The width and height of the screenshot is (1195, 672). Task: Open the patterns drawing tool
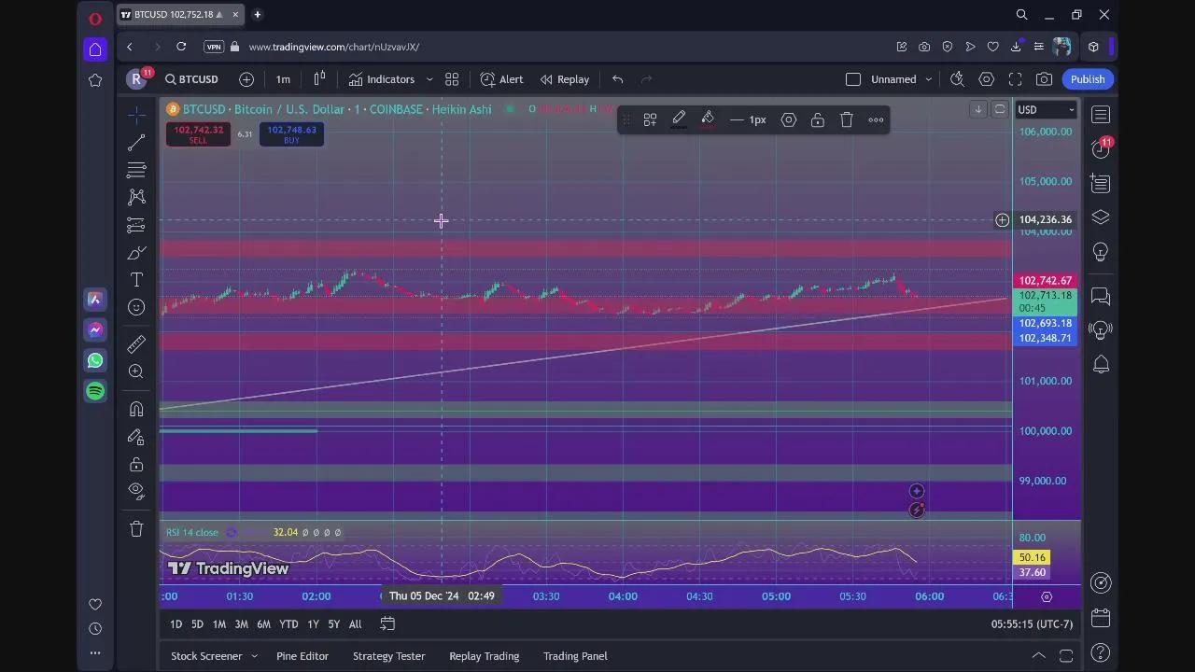pyautogui.click(x=136, y=197)
